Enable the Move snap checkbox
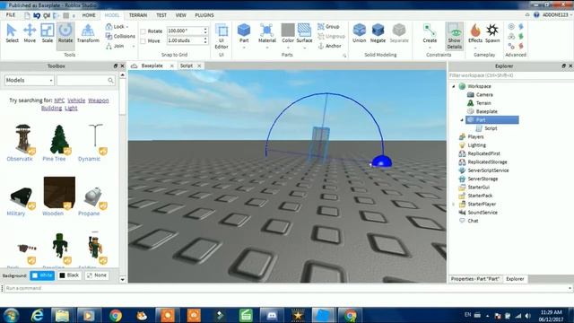Screen dimensions: 574x323 tap(143, 41)
